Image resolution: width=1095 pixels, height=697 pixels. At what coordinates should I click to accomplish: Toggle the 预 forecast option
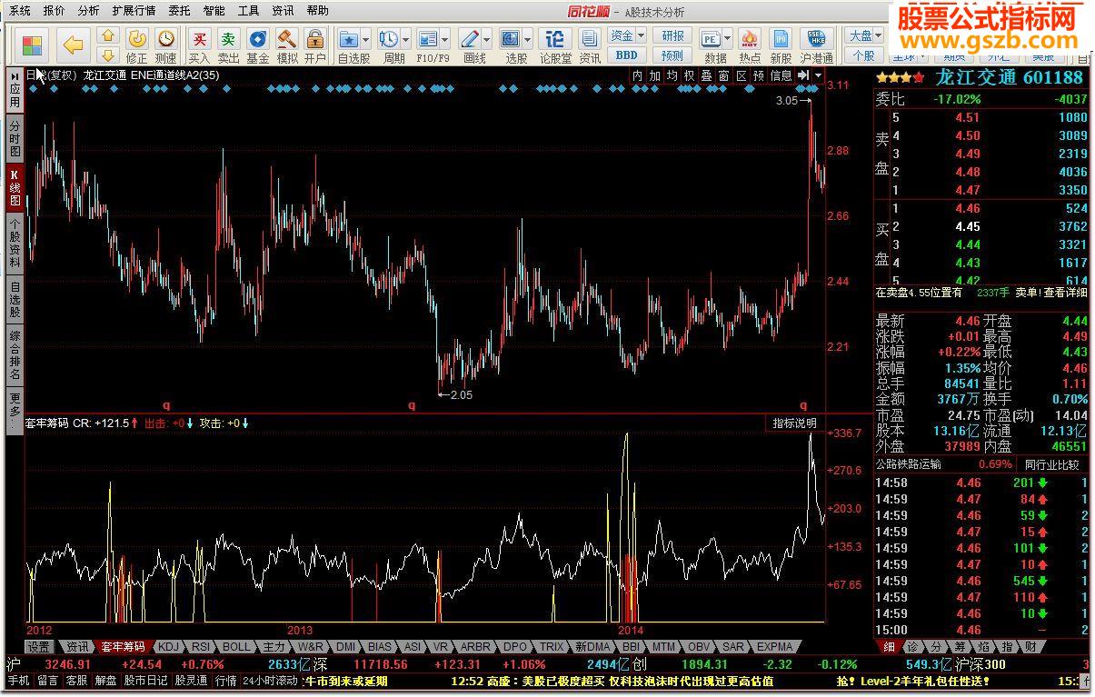point(758,75)
